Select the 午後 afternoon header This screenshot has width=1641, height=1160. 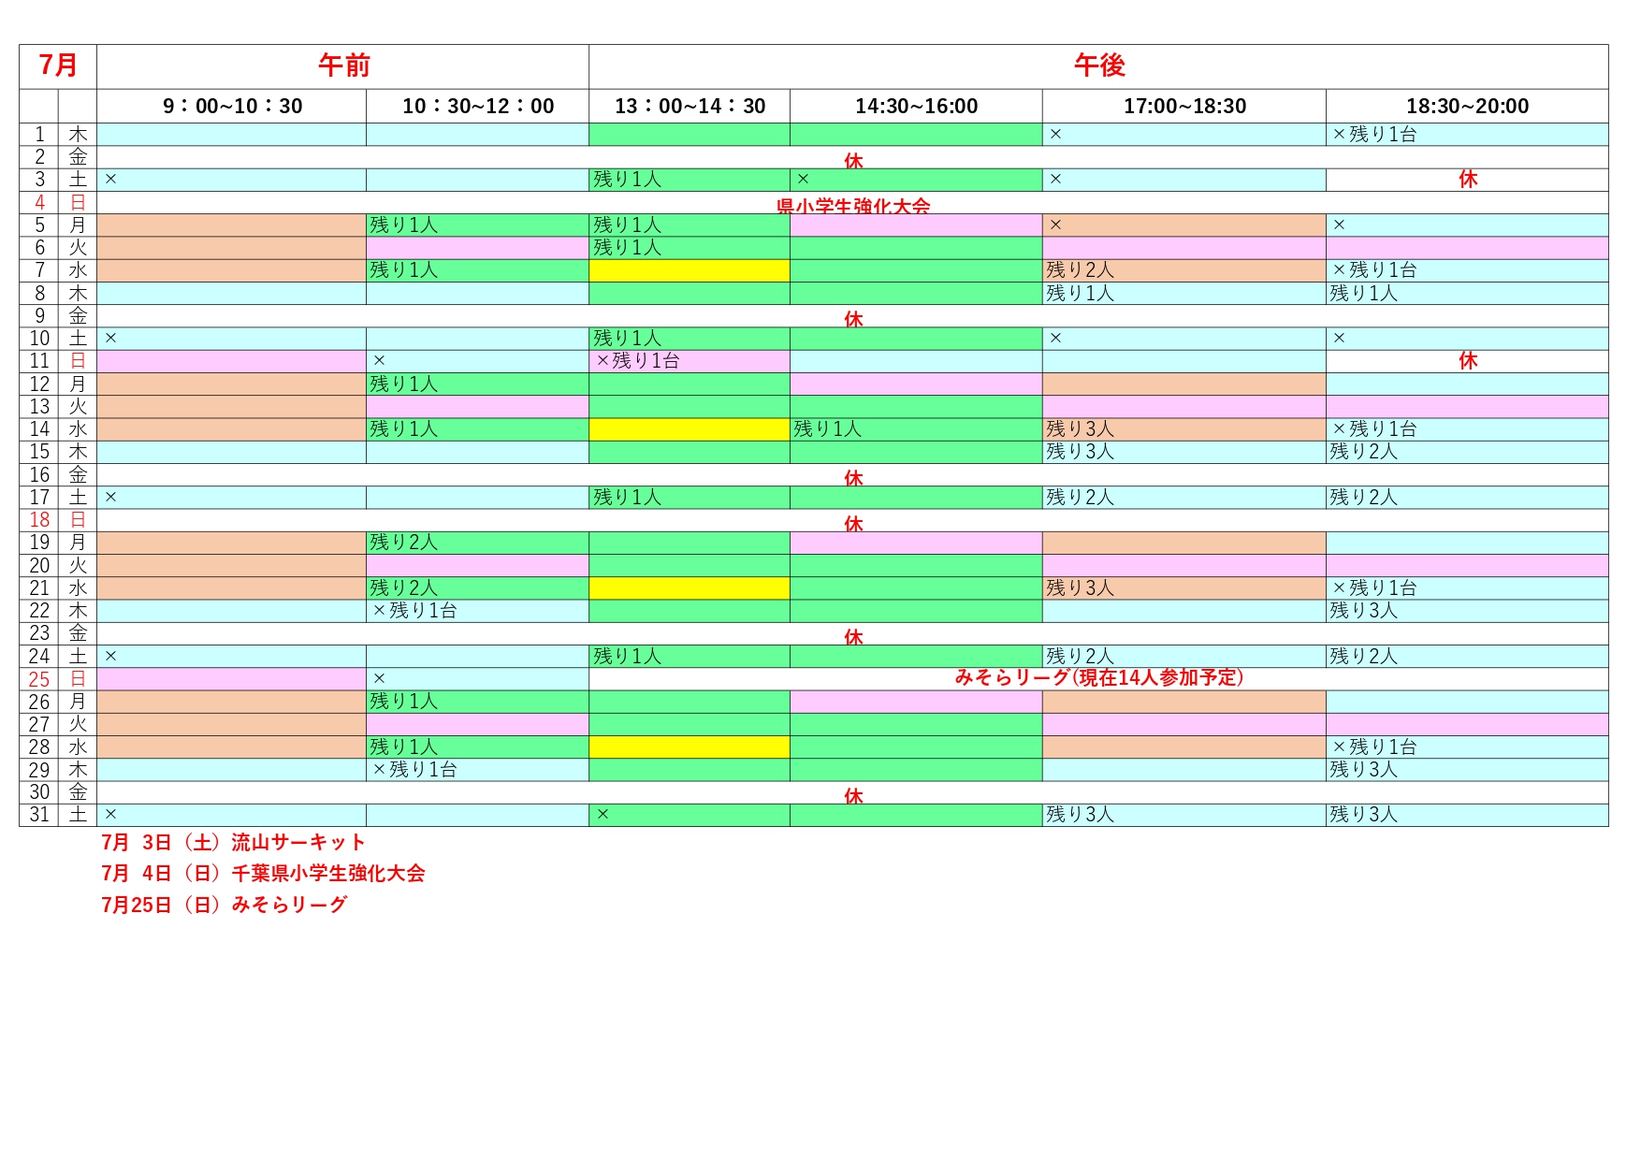1098,66
